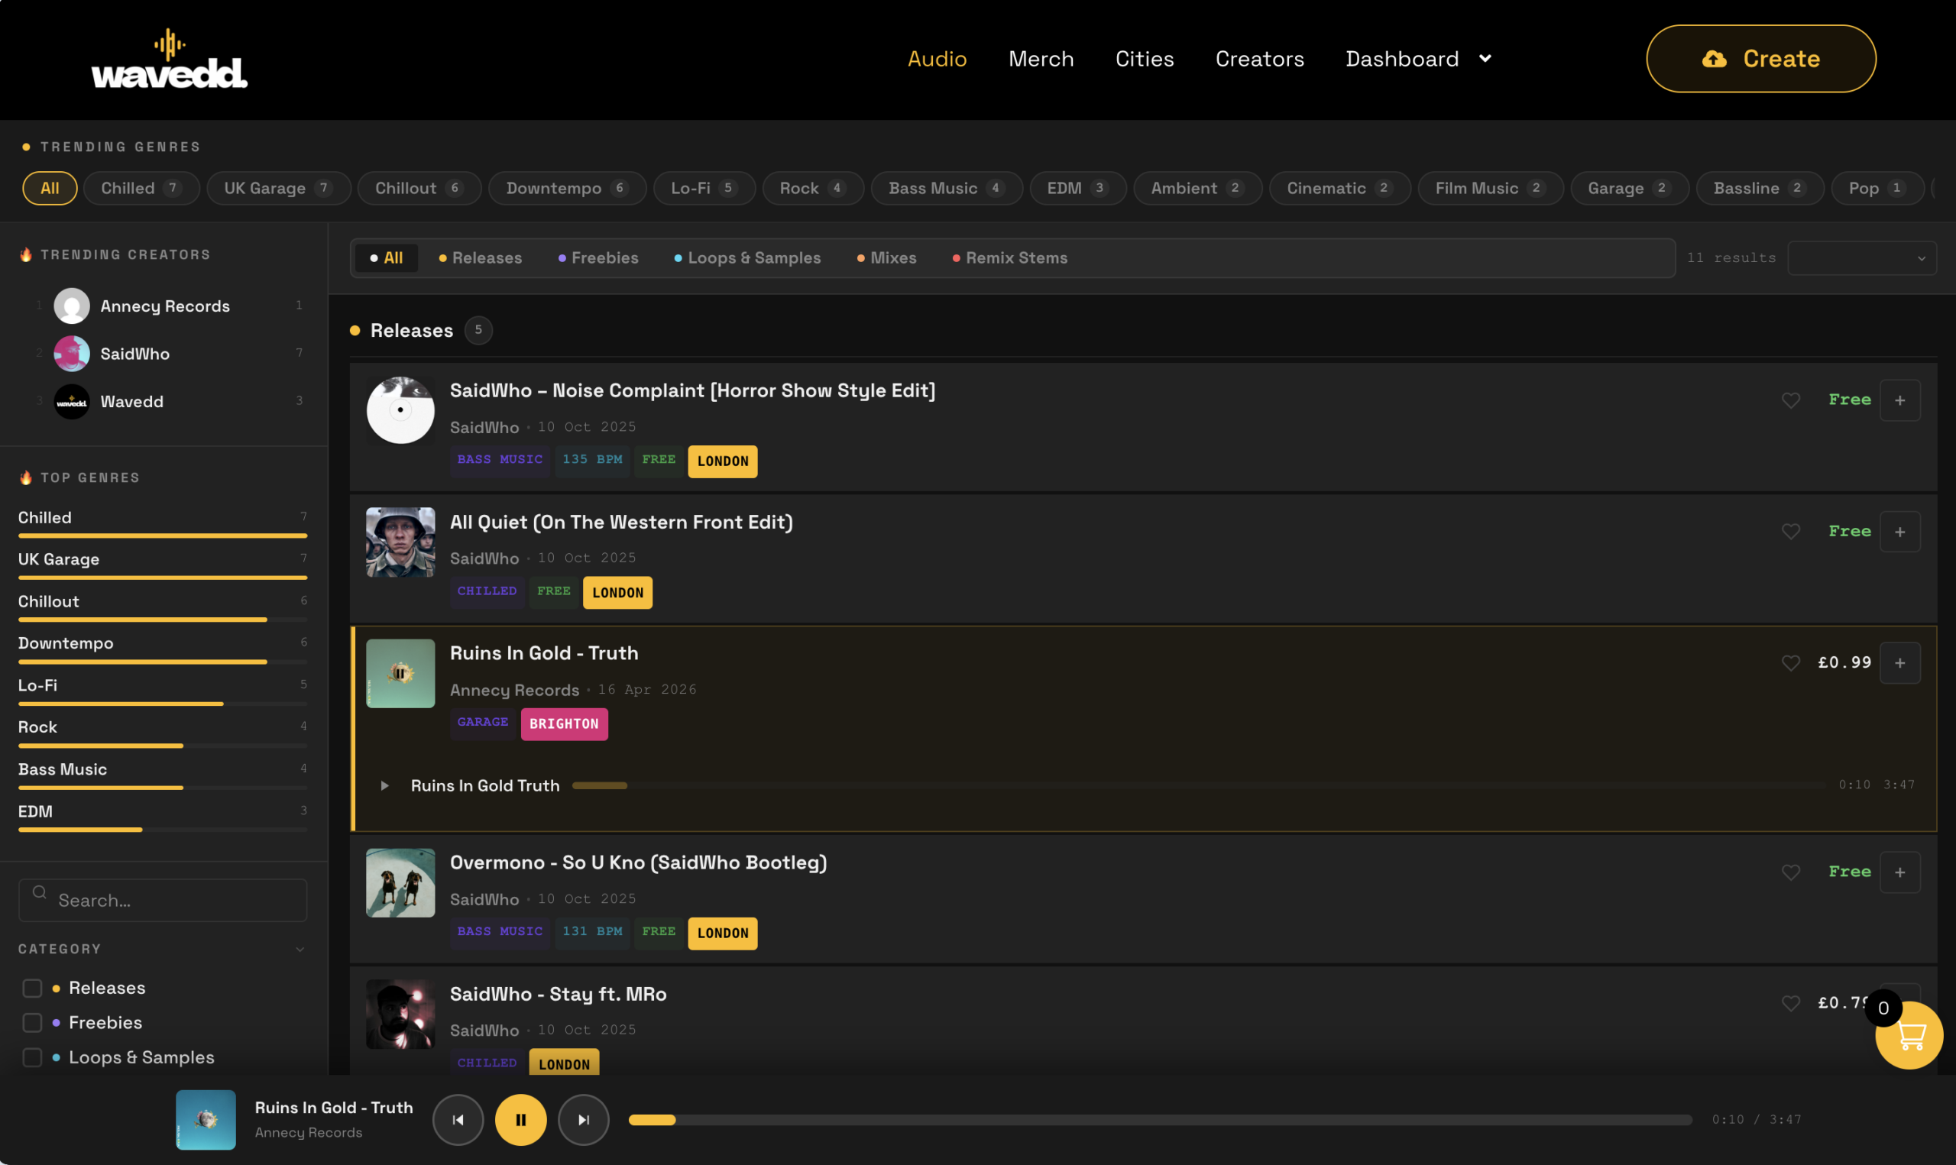
Task: Open SaidWho in trending creators
Action: tap(135, 354)
